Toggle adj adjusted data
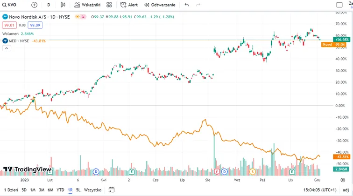Screen dimensions: 353x196 click(x=346, y=190)
